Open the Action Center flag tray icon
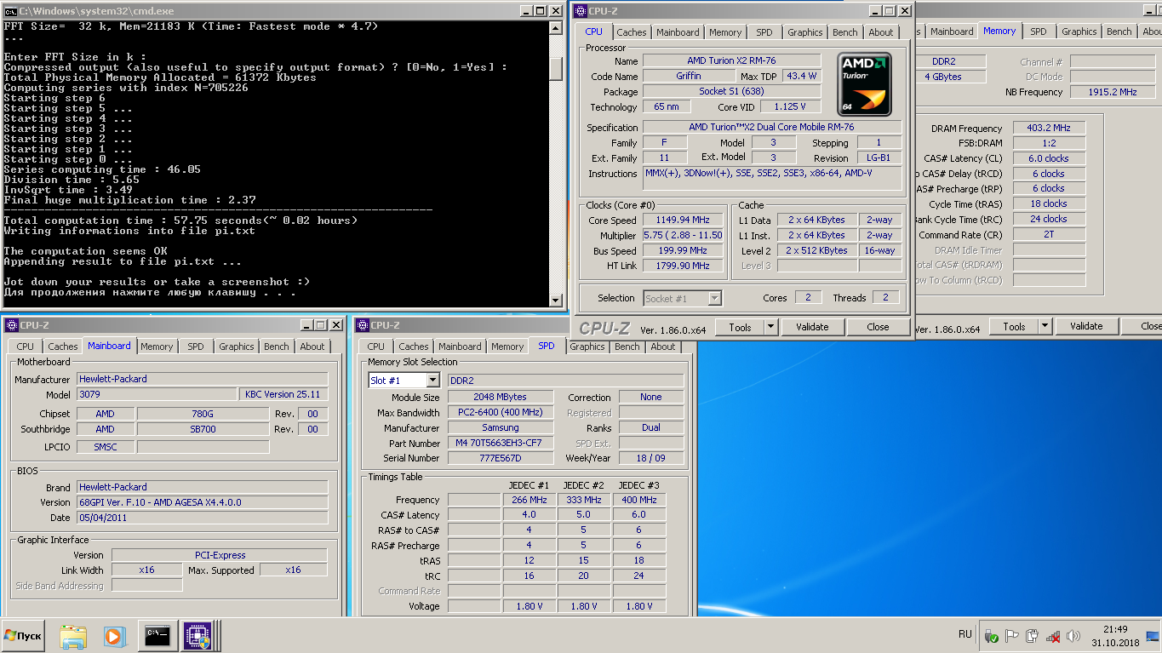This screenshot has width=1162, height=653. coord(1012,636)
